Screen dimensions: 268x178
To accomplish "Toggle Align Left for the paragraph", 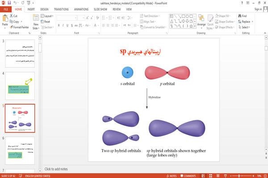I will (x=104, y=25).
